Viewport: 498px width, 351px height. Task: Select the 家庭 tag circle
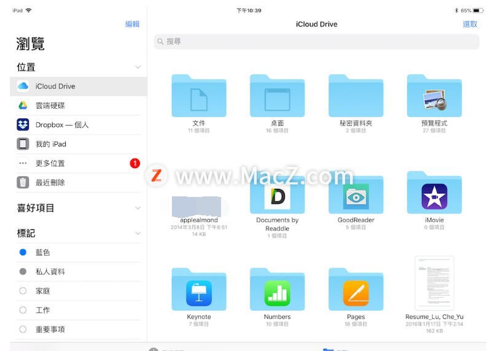pyautogui.click(x=23, y=291)
